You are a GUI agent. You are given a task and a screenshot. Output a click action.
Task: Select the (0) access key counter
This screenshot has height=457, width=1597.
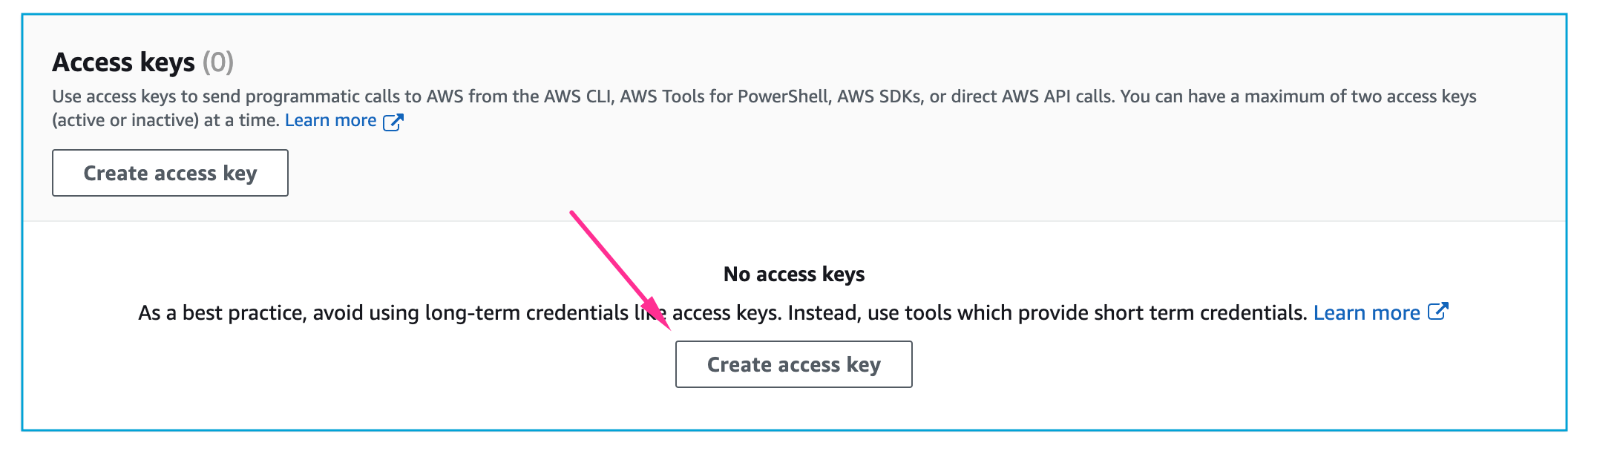coord(218,62)
